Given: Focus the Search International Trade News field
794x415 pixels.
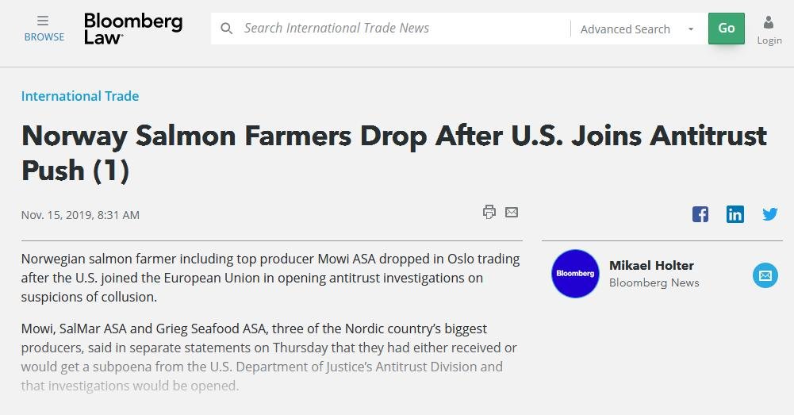Looking at the screenshot, I should pos(397,29).
